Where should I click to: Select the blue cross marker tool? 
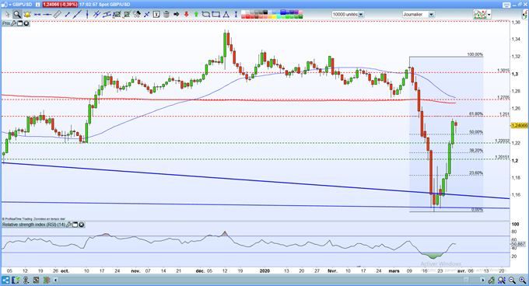(147, 15)
